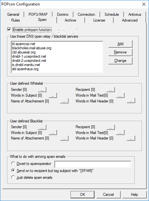Open the Connection tab
The height and width of the screenshot is (201, 149).
tap(86, 14)
